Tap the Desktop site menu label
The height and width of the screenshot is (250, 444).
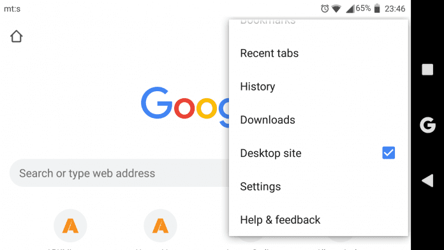[x=270, y=153]
